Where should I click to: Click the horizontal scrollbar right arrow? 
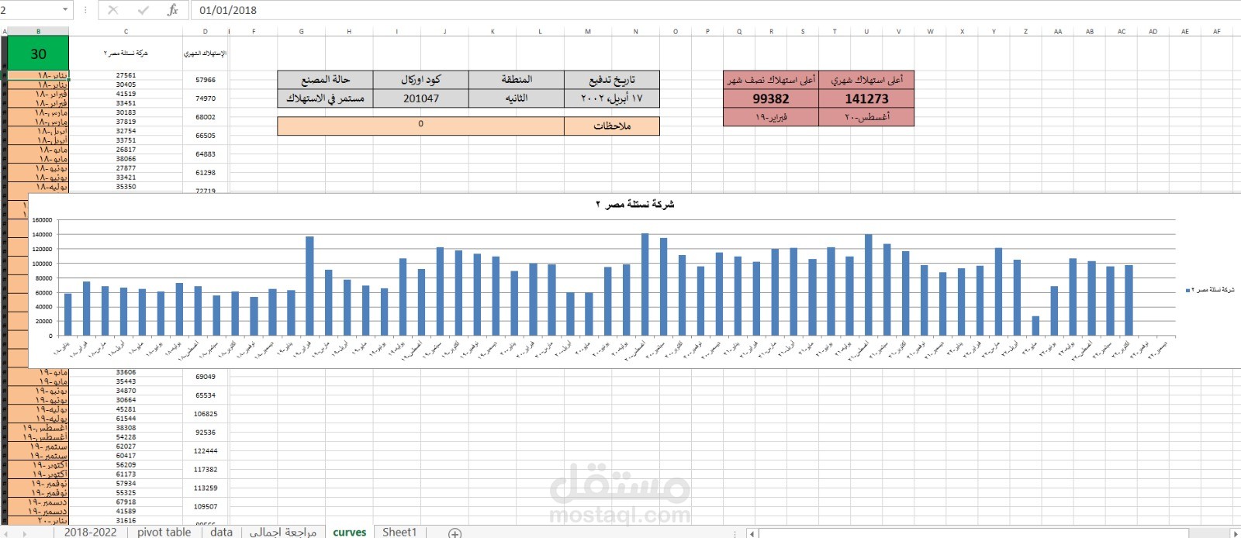click(1236, 533)
